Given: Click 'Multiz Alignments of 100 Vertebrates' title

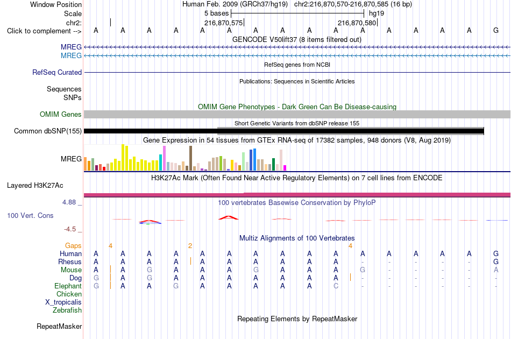Looking at the screenshot, I should pos(297,238).
